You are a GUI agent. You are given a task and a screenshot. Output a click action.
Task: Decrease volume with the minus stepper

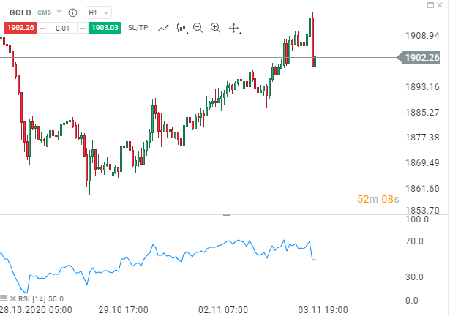pos(43,28)
